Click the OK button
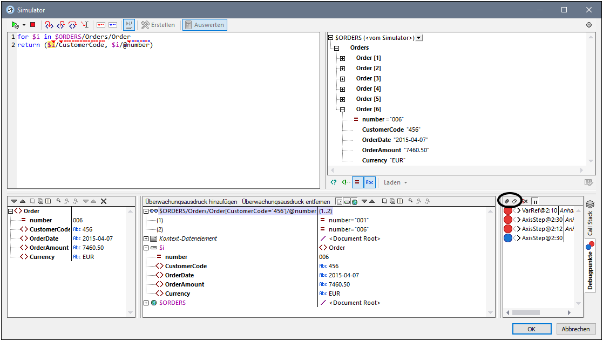The image size is (603, 341). click(532, 329)
